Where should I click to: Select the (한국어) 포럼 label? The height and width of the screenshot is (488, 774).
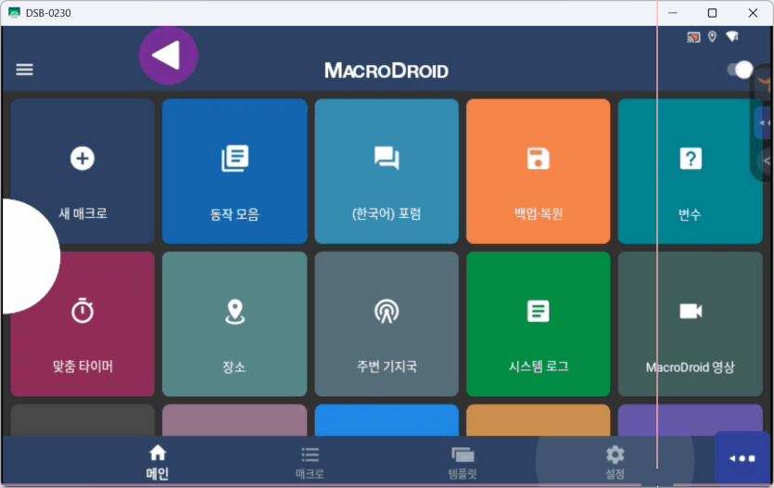387,214
